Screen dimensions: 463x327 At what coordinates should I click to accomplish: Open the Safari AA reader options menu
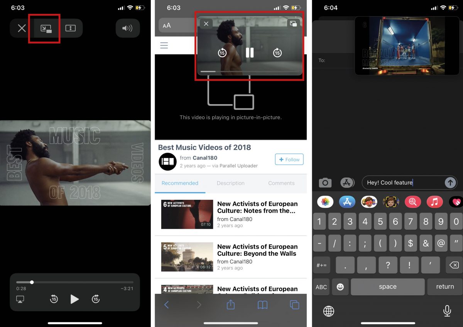pyautogui.click(x=167, y=25)
